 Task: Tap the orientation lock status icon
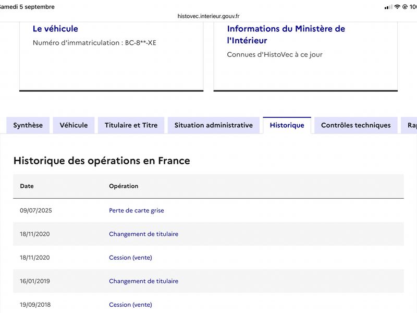coord(405,7)
